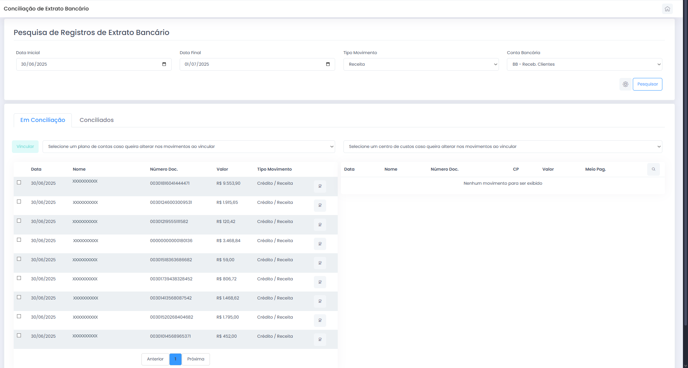Open the settings gear next to Pesquisar
The image size is (688, 368).
(x=625, y=84)
